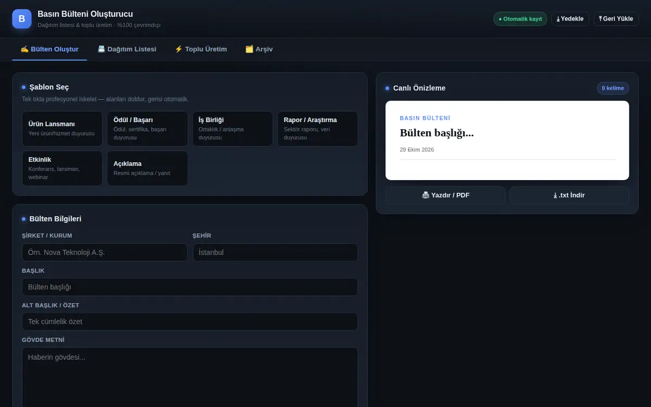The width and height of the screenshot is (651, 407).
Task: Click the Geri Yükle restore button
Action: pos(616,19)
